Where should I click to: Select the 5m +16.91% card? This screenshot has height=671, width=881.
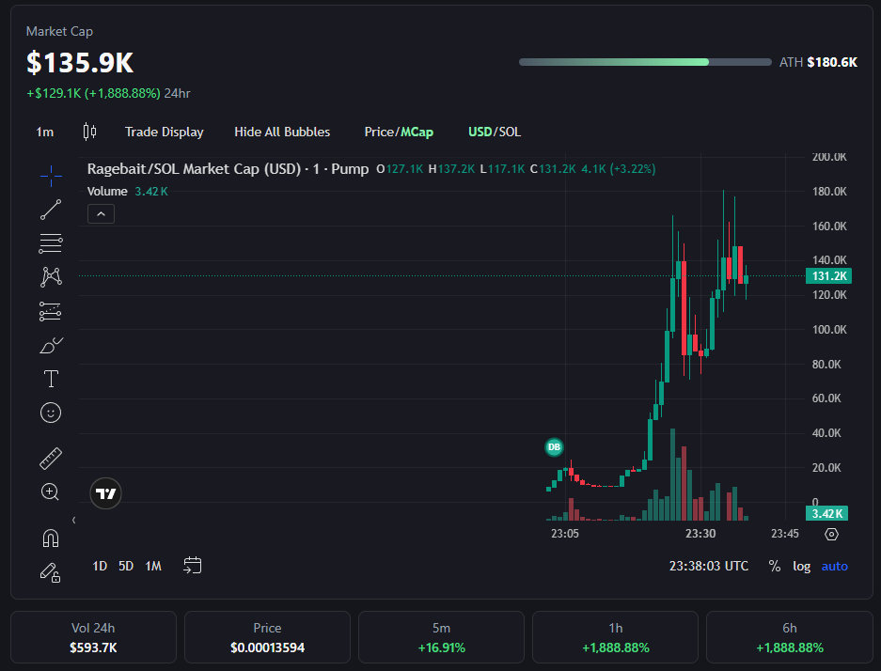441,638
